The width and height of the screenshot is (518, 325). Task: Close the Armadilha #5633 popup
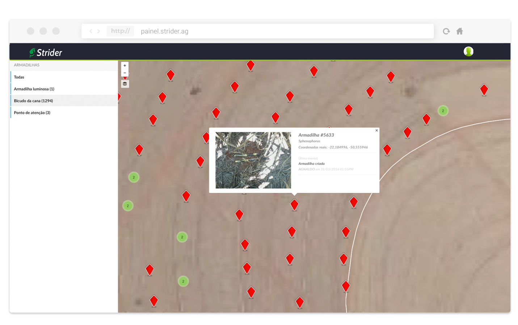(x=376, y=130)
